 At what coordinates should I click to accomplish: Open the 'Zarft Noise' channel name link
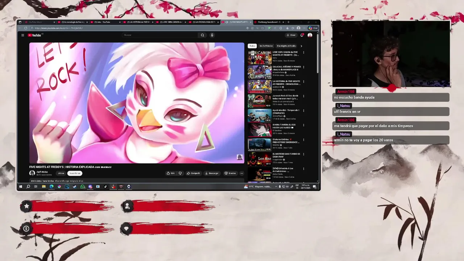(42, 172)
